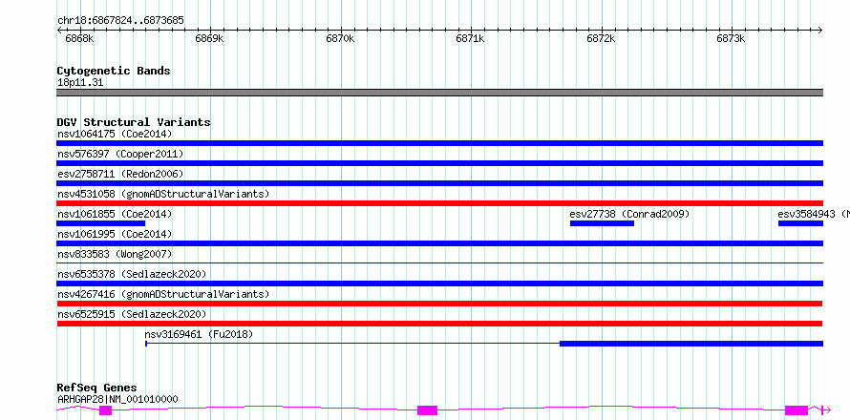
Task: Click the 6872k ruler tick label
Action: coord(601,38)
